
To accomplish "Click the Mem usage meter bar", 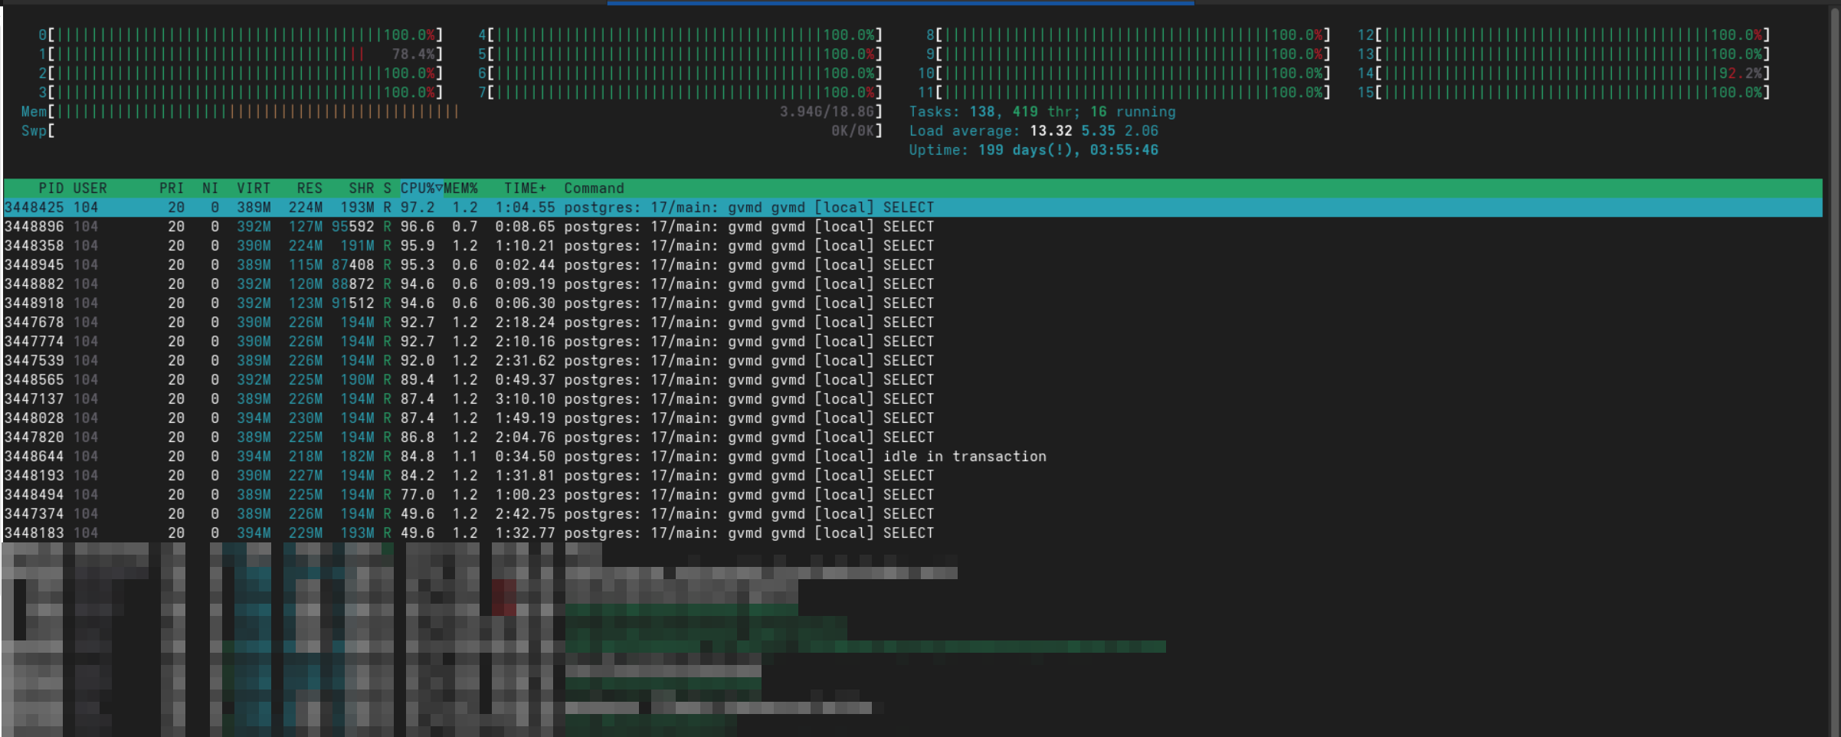I will pos(452,112).
